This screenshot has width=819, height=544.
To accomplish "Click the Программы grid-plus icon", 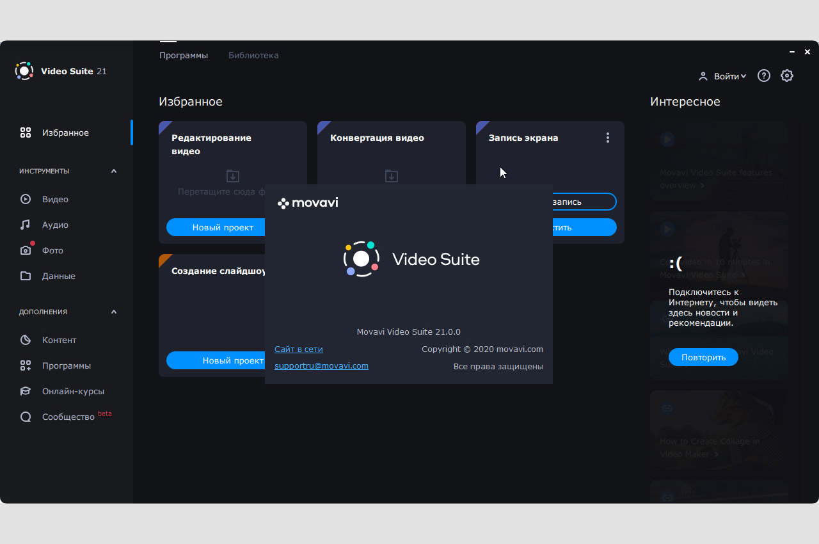I will [x=26, y=365].
